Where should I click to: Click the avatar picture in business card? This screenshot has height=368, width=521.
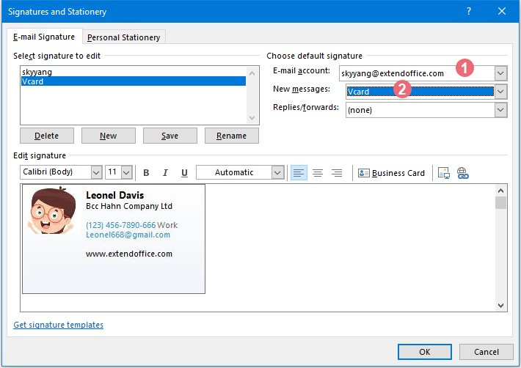[51, 210]
